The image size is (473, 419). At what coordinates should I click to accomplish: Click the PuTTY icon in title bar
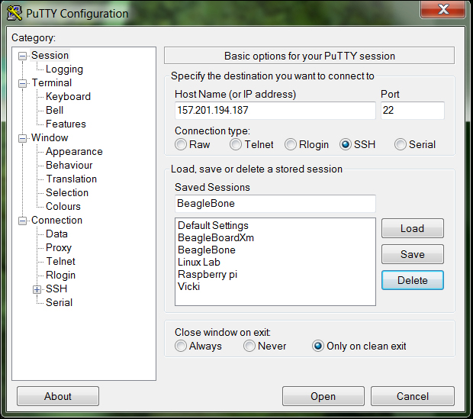pyautogui.click(x=14, y=13)
